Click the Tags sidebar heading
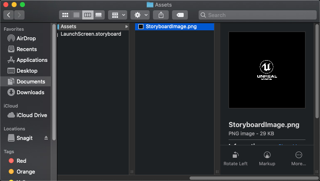 click(9, 152)
